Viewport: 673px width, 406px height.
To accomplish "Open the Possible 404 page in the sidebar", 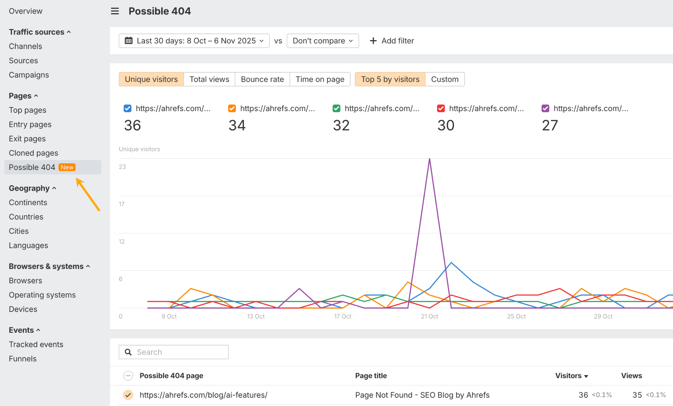I will pos(32,167).
